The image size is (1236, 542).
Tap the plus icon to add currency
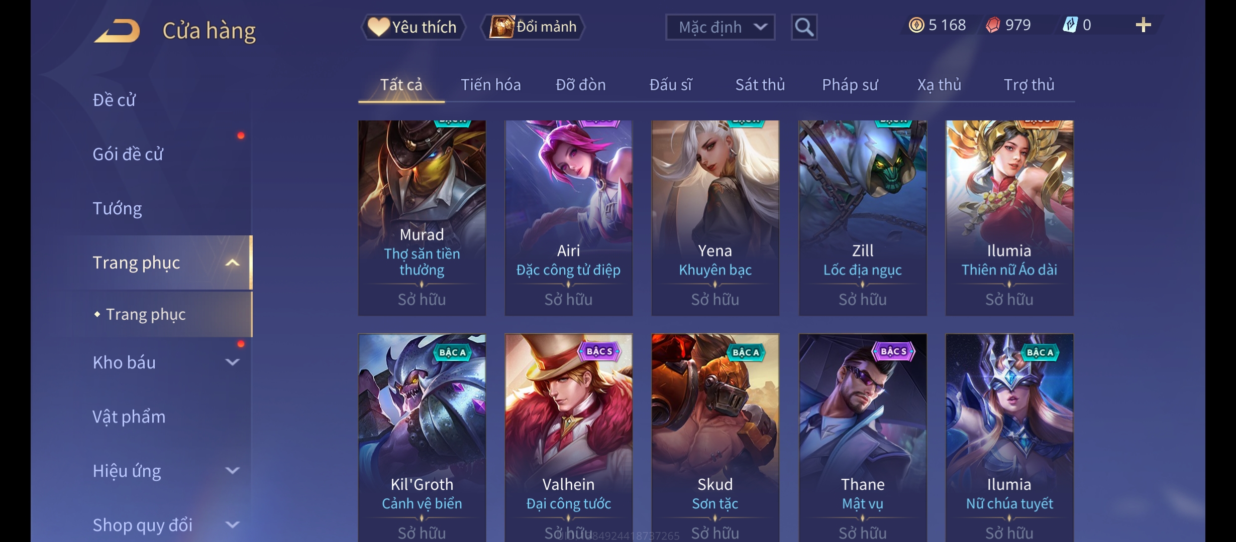click(1143, 25)
